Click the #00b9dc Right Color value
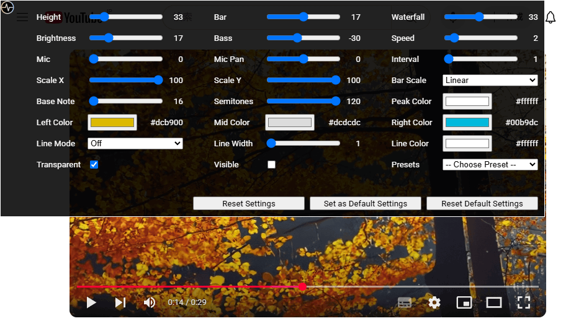 tap(521, 123)
